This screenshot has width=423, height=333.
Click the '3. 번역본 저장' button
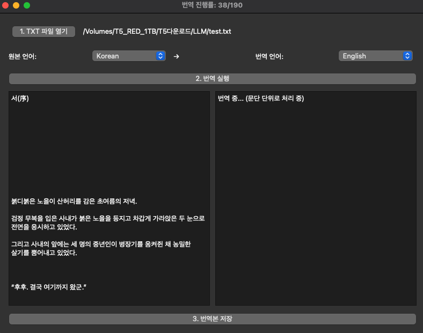[212, 319]
